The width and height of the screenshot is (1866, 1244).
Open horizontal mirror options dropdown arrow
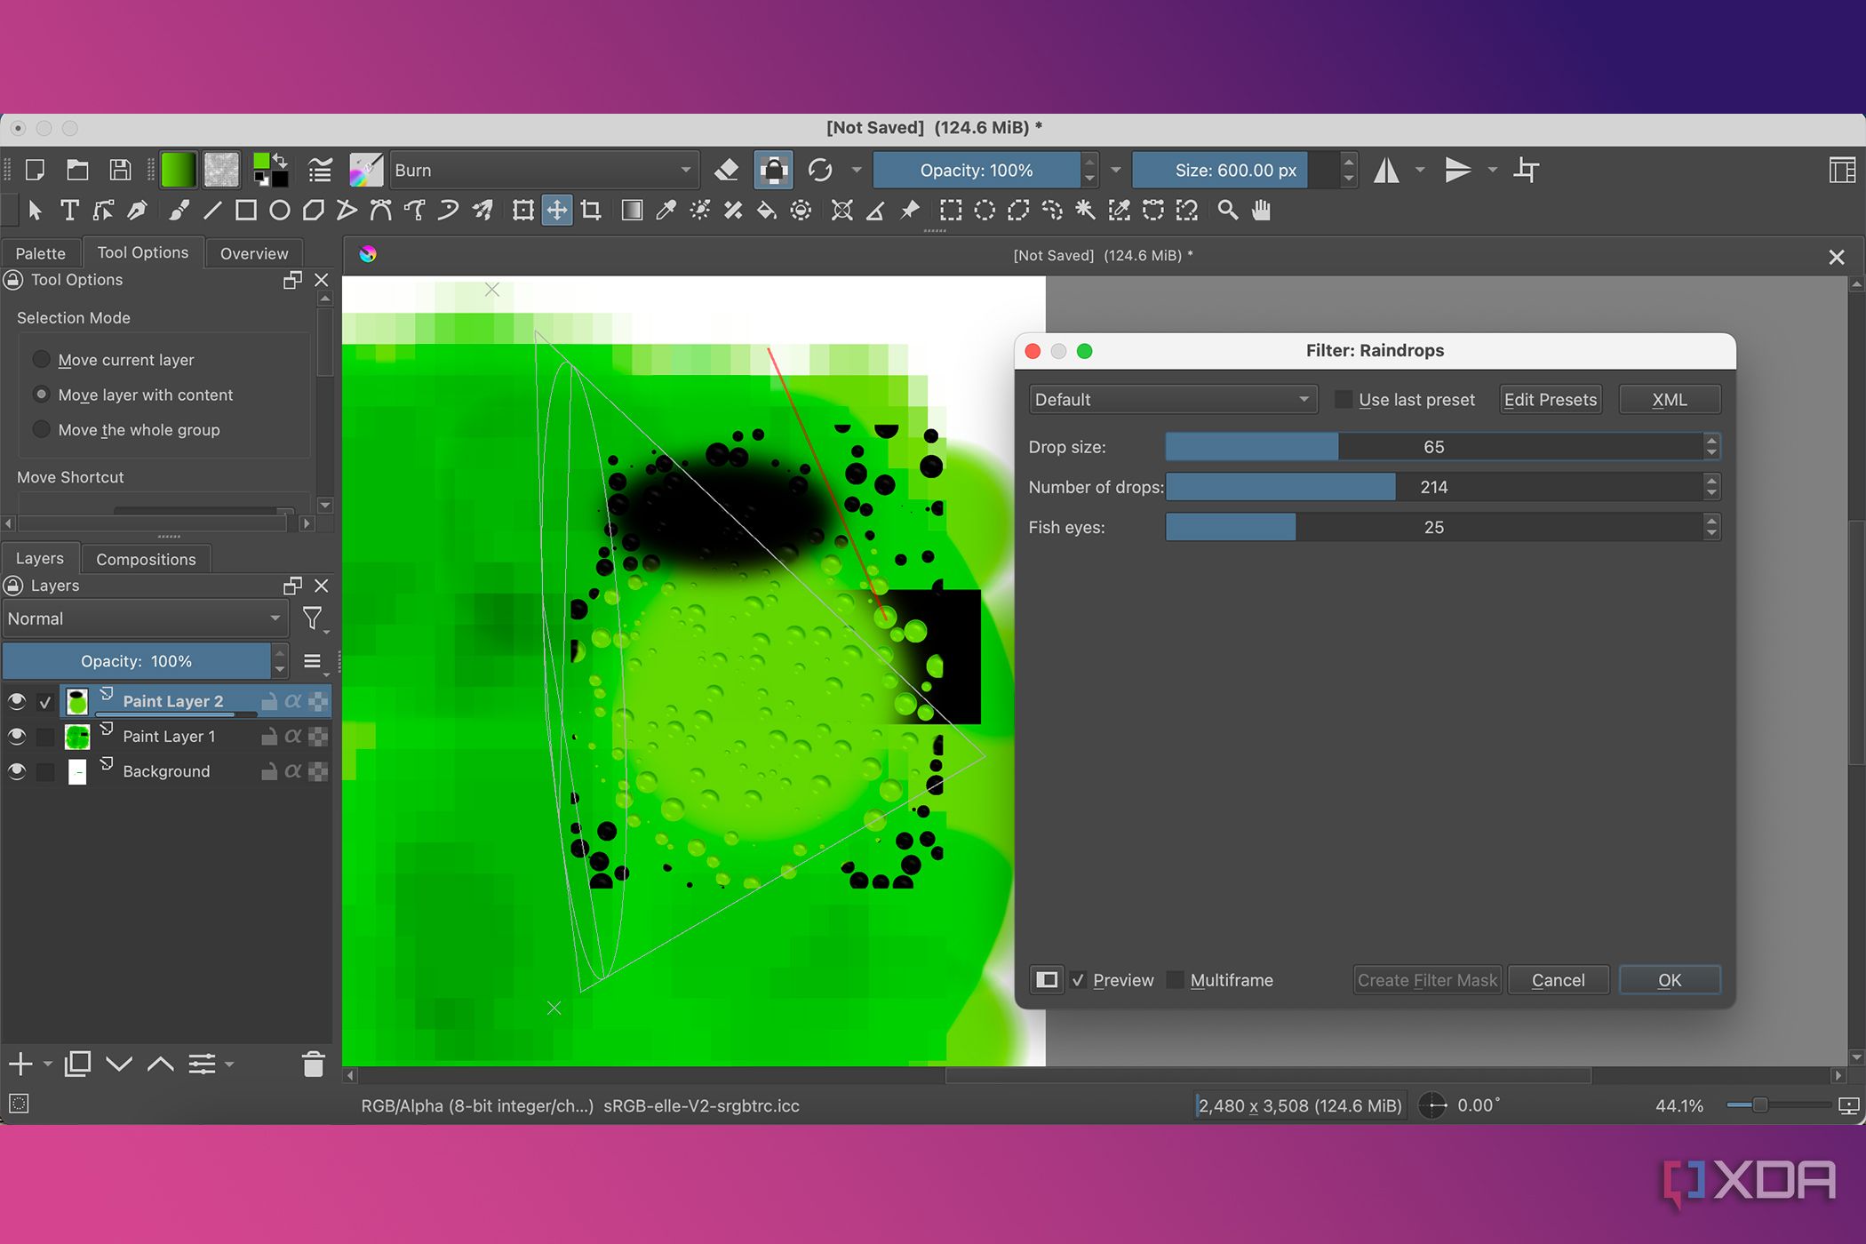coord(1420,170)
